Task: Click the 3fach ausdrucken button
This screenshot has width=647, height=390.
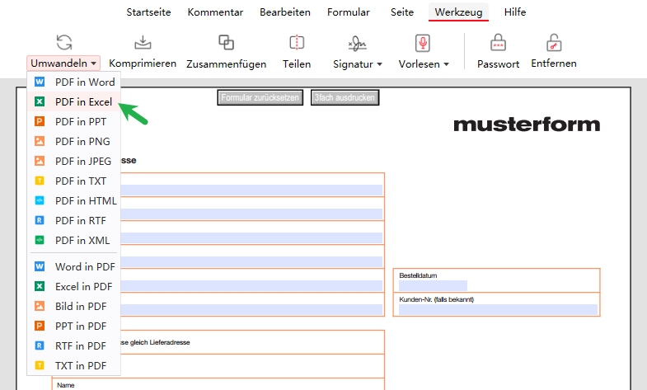Action: coord(345,98)
